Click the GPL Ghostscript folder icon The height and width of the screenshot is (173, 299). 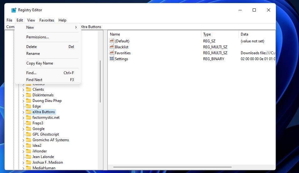(28, 134)
